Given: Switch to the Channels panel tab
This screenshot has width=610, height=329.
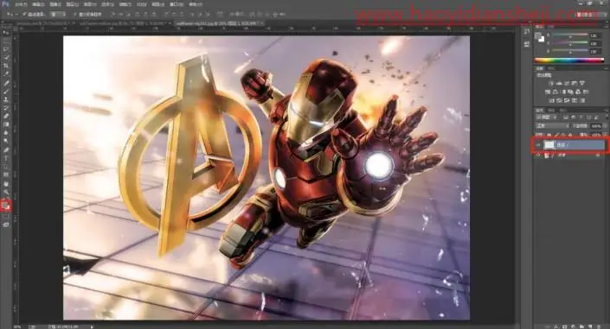Looking at the screenshot, I should coord(551,111).
